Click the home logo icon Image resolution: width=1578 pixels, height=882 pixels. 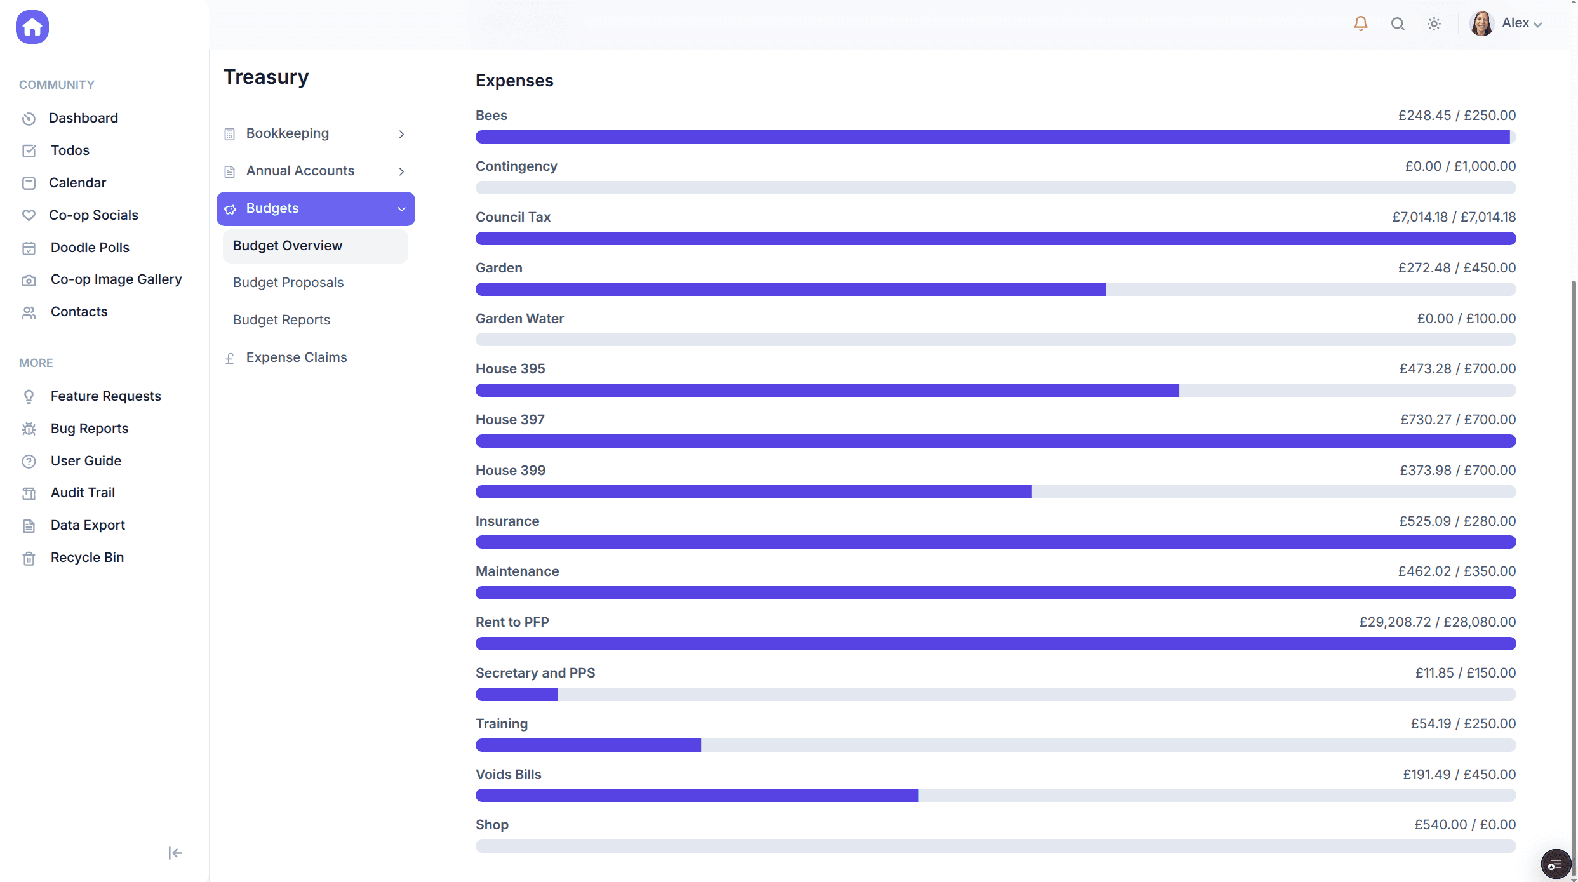32,27
